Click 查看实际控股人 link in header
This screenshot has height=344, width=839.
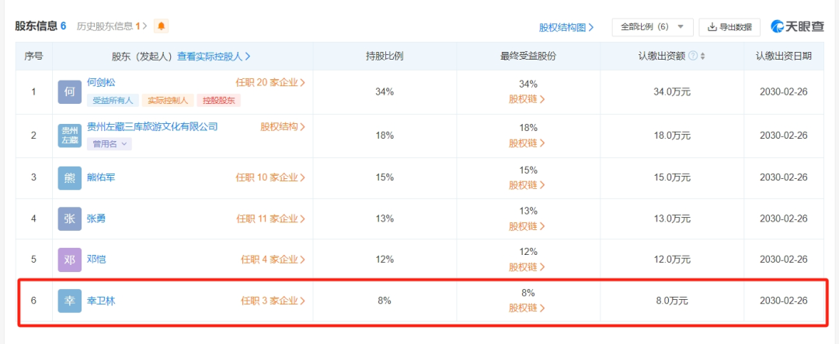tap(214, 56)
